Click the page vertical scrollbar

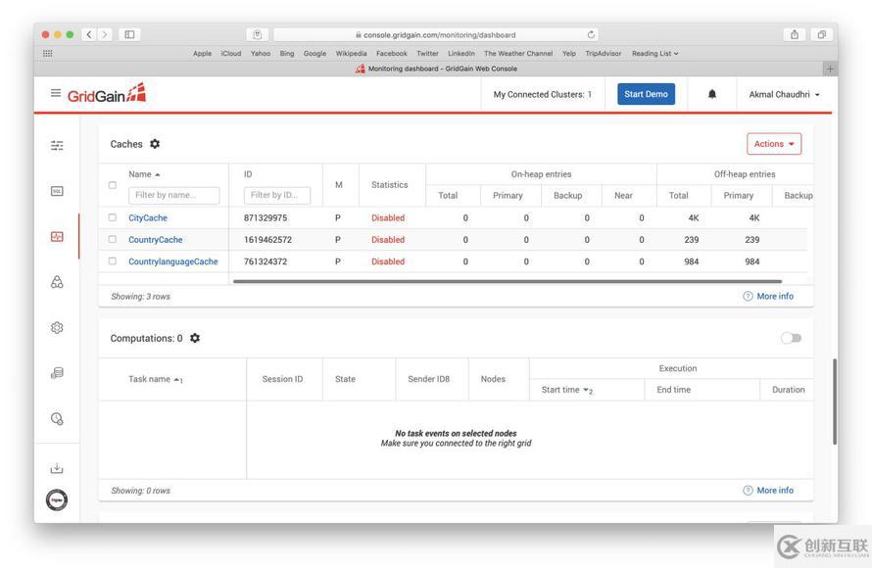tap(835, 402)
